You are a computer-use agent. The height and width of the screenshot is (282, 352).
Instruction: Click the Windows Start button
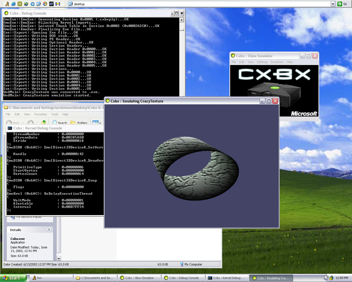tap(13, 278)
